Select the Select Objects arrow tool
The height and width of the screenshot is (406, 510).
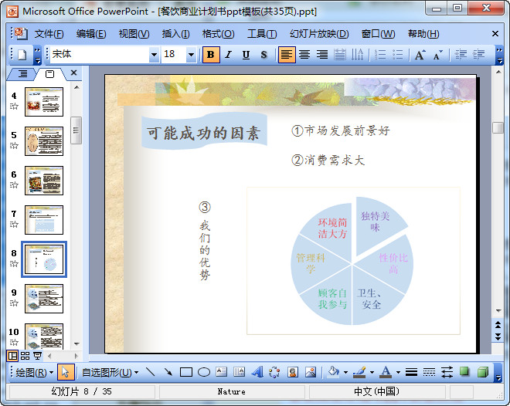[66, 372]
